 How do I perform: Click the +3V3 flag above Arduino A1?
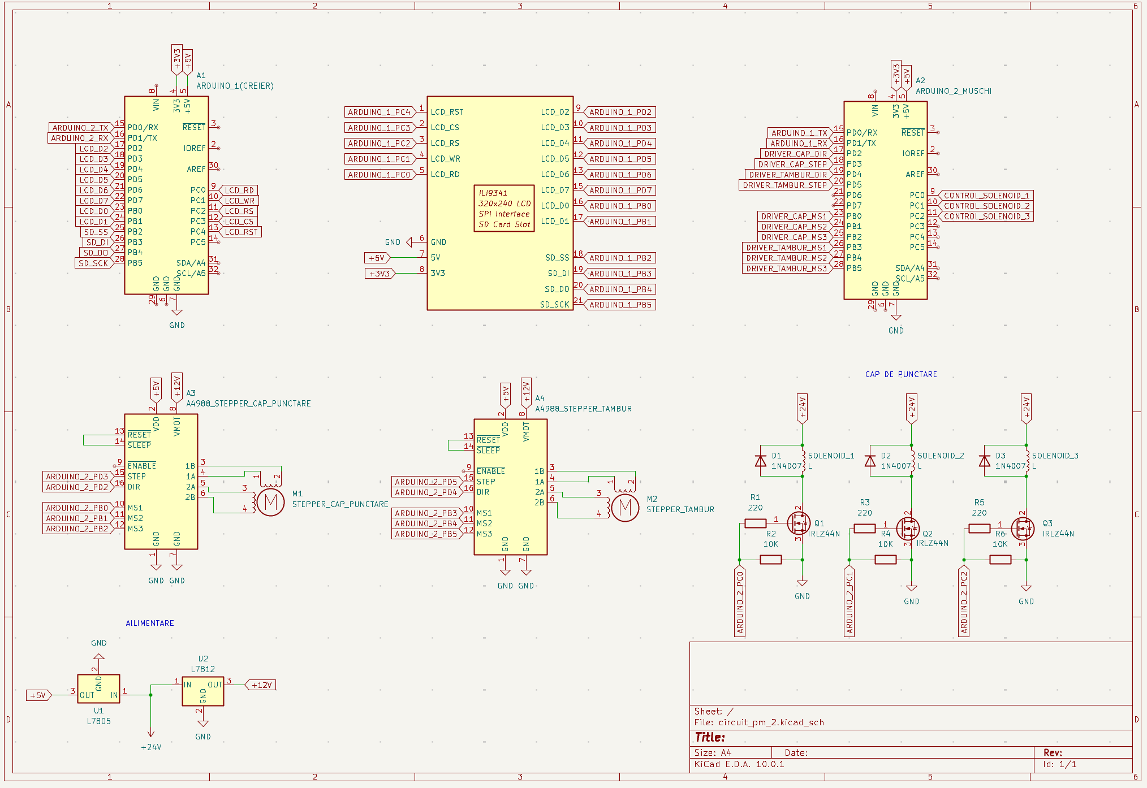pyautogui.click(x=177, y=59)
